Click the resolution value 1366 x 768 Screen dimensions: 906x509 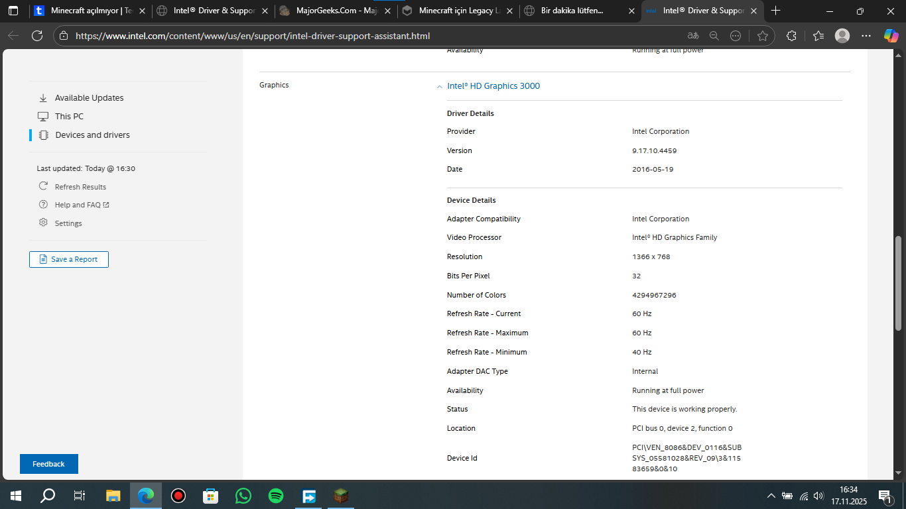point(651,256)
